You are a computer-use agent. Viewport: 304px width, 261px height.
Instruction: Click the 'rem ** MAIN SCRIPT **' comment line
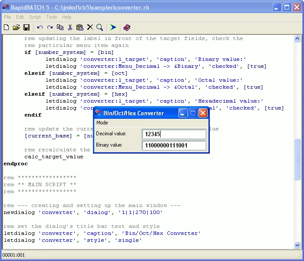(x=40, y=184)
